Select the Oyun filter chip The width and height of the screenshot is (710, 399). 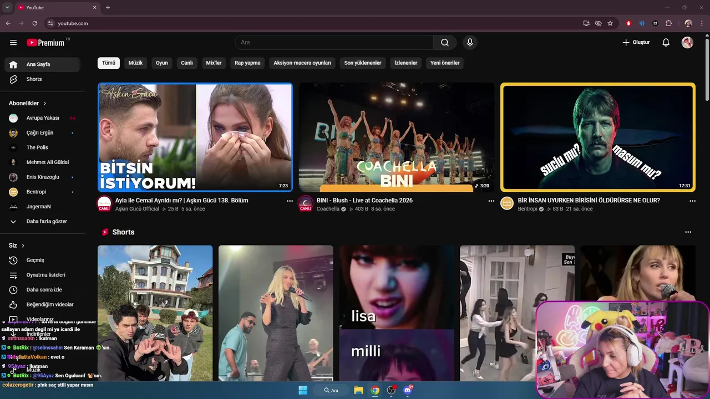(162, 63)
